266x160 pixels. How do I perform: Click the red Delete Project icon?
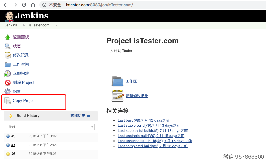8,83
